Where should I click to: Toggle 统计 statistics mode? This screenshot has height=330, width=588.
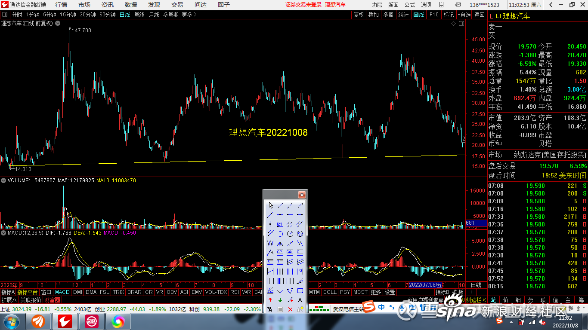click(403, 15)
